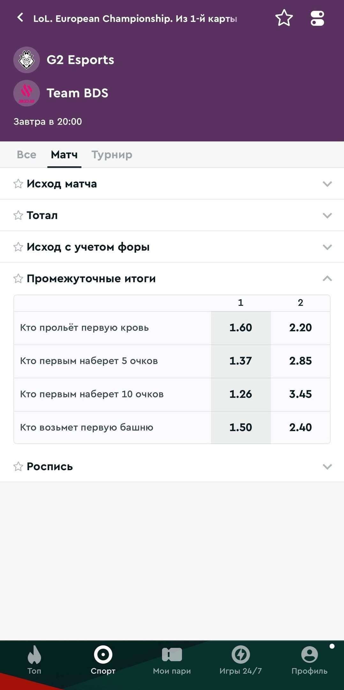This screenshot has height=690, width=344.
Task: Switch to the Турнир tab
Action: coord(112,155)
